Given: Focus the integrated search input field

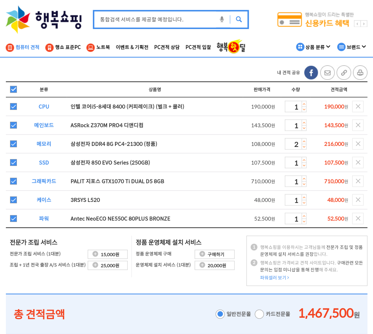Looking at the screenshot, I should pyautogui.click(x=155, y=19).
